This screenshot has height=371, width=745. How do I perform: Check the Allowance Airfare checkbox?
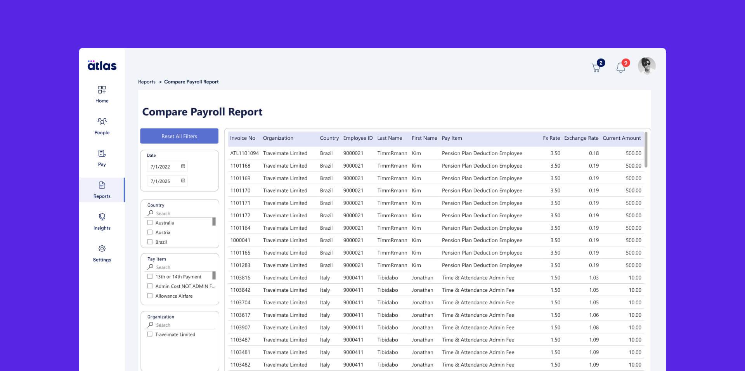(x=150, y=296)
